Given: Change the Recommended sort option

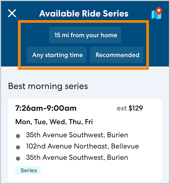Looking at the screenshot, I should coord(117,55).
